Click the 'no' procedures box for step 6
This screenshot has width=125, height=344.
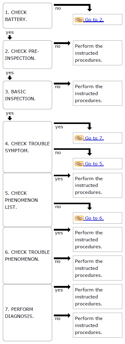point(97,268)
